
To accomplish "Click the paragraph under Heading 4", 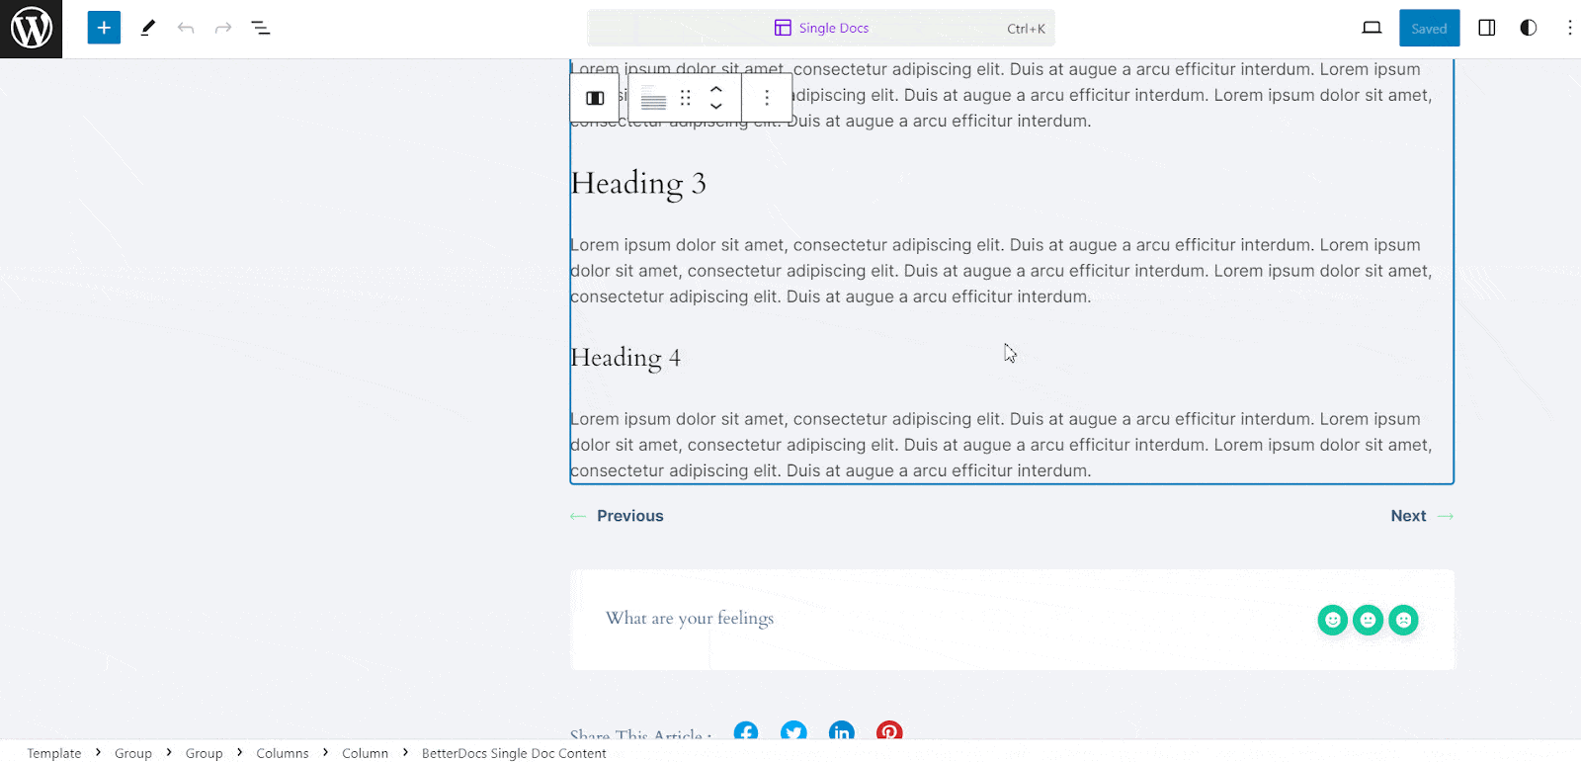I will point(1001,445).
